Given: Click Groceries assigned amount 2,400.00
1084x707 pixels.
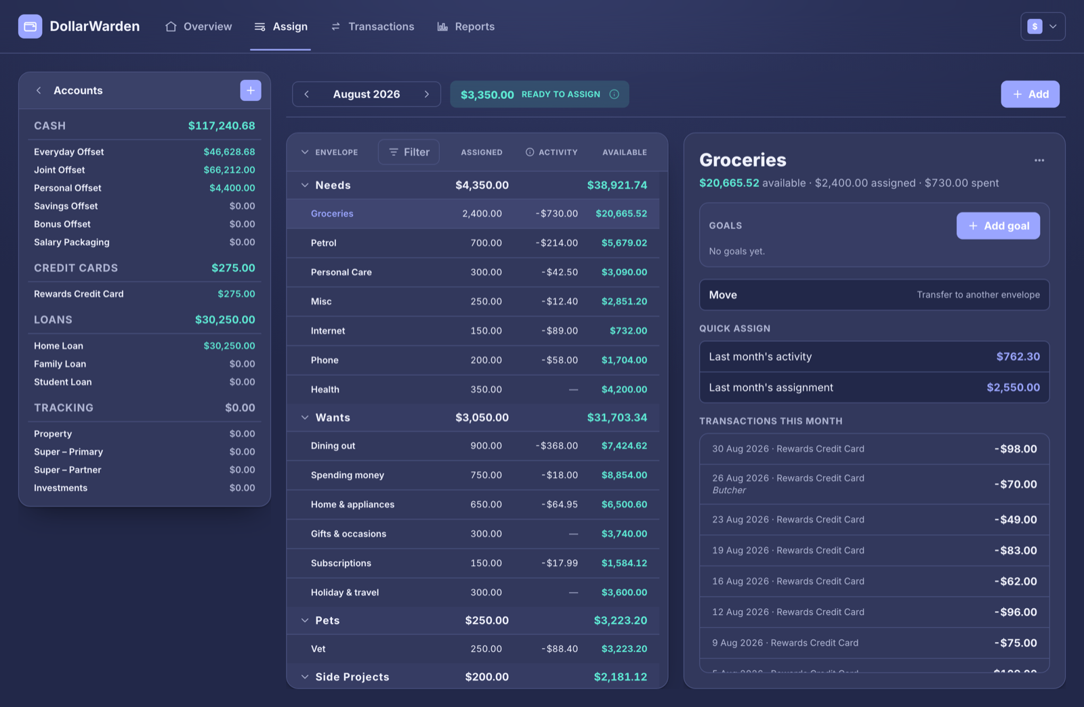Looking at the screenshot, I should 482,213.
